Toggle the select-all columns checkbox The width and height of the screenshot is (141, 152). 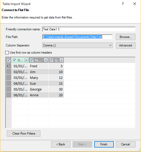[8, 60]
